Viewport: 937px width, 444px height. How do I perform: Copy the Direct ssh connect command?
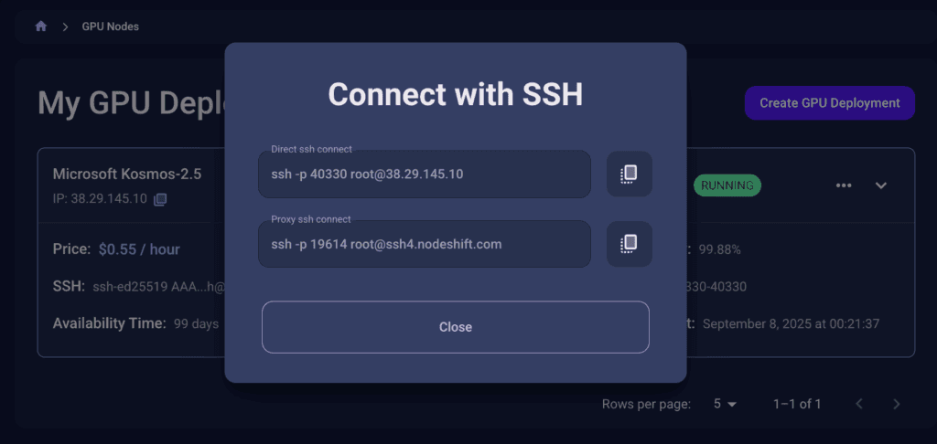[629, 174]
